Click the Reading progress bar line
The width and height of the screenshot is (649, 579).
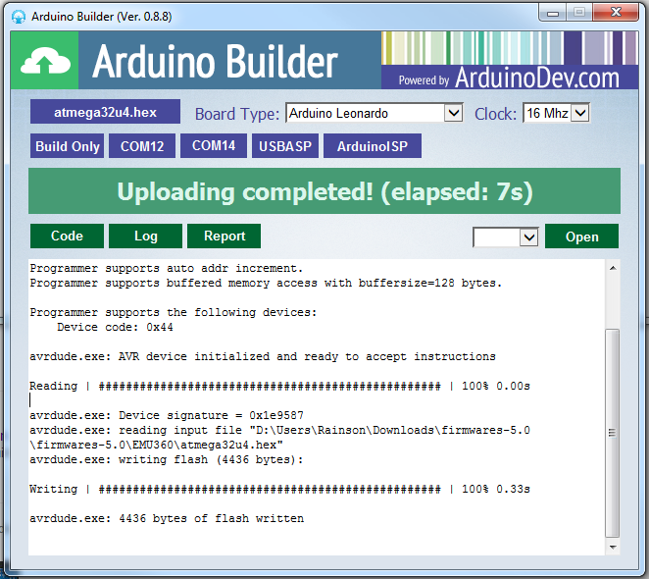click(279, 386)
